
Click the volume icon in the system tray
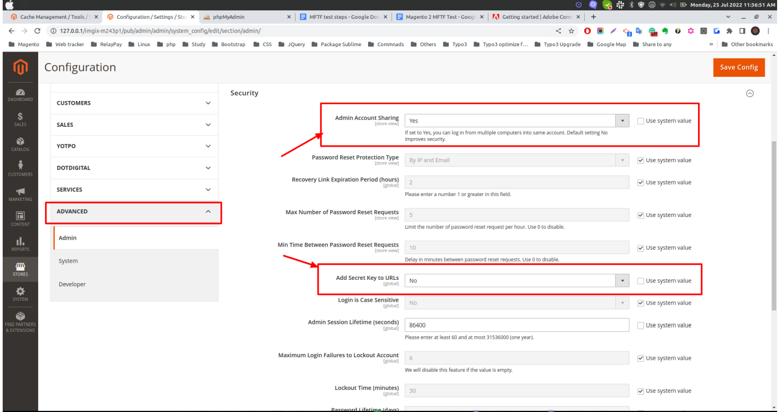(672, 5)
